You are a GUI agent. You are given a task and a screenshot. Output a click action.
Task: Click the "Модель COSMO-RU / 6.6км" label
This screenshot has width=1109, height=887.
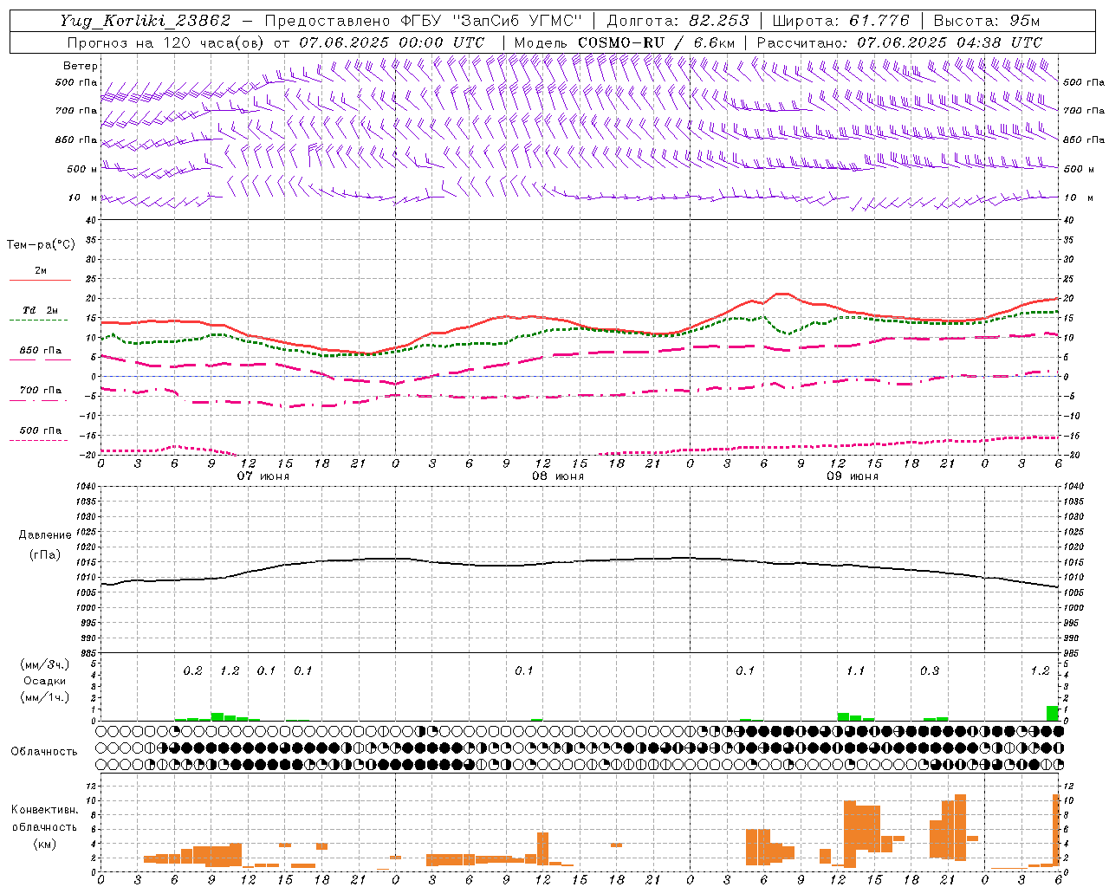[625, 42]
